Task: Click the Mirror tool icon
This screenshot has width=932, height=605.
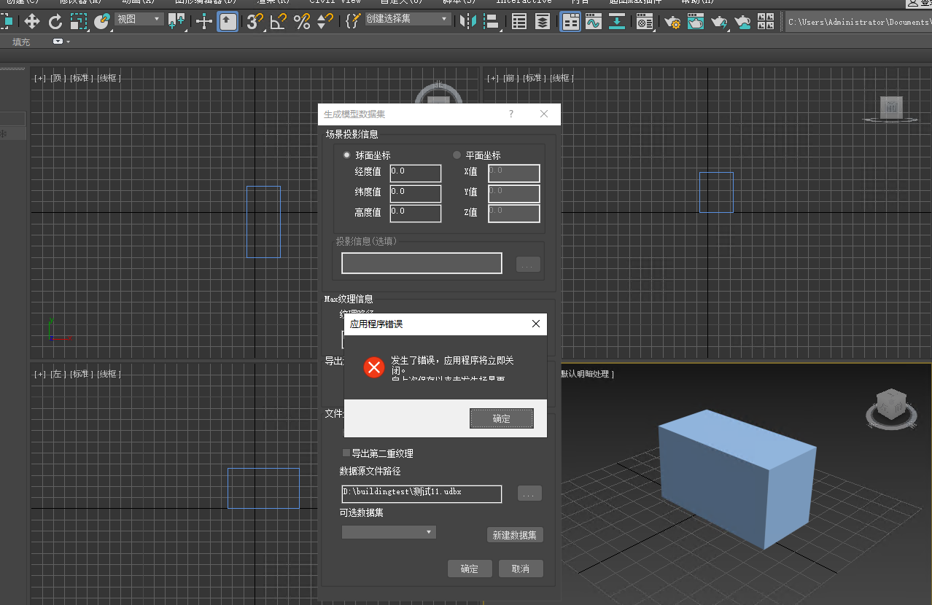Action: [x=467, y=21]
